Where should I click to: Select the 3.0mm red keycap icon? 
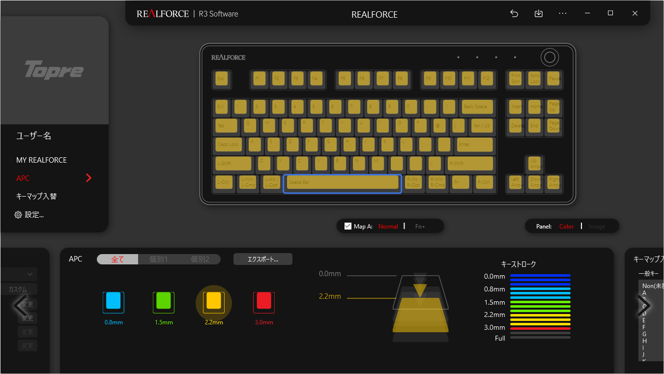click(x=264, y=302)
